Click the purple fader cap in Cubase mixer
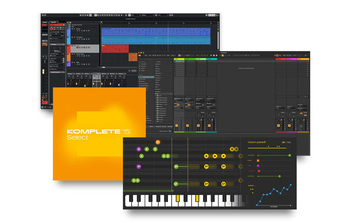 [68, 84]
